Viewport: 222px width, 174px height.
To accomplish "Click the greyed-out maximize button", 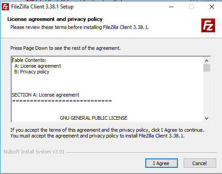I will (x=191, y=7).
